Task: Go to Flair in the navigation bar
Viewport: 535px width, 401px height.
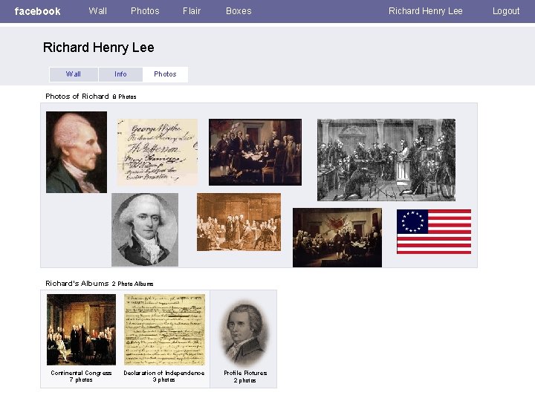Action: 192,11
